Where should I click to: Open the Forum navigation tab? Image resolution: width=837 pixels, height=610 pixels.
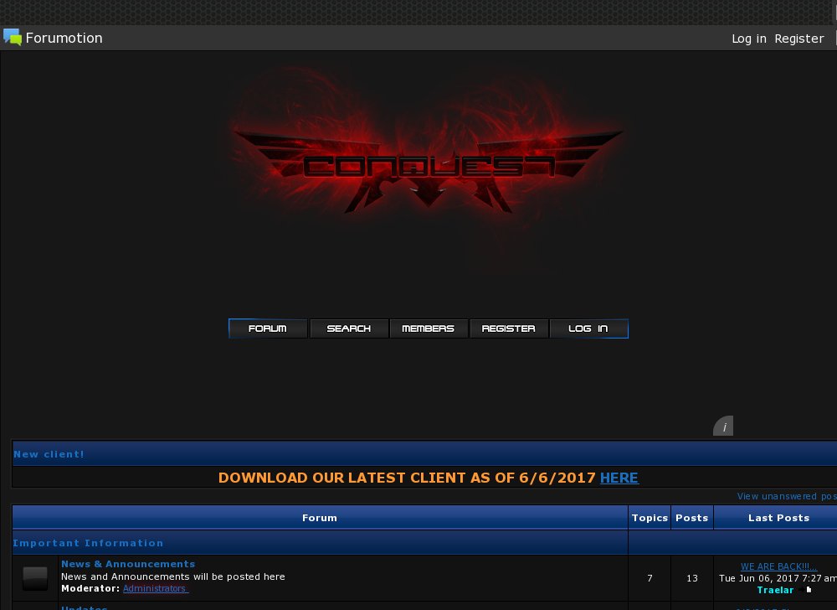pyautogui.click(x=268, y=328)
